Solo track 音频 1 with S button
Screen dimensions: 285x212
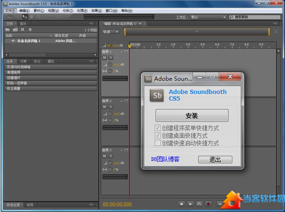(110, 57)
